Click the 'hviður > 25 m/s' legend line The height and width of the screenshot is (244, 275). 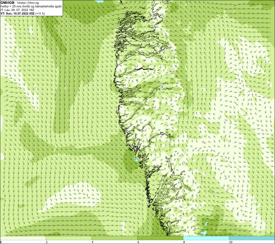[31, 6]
